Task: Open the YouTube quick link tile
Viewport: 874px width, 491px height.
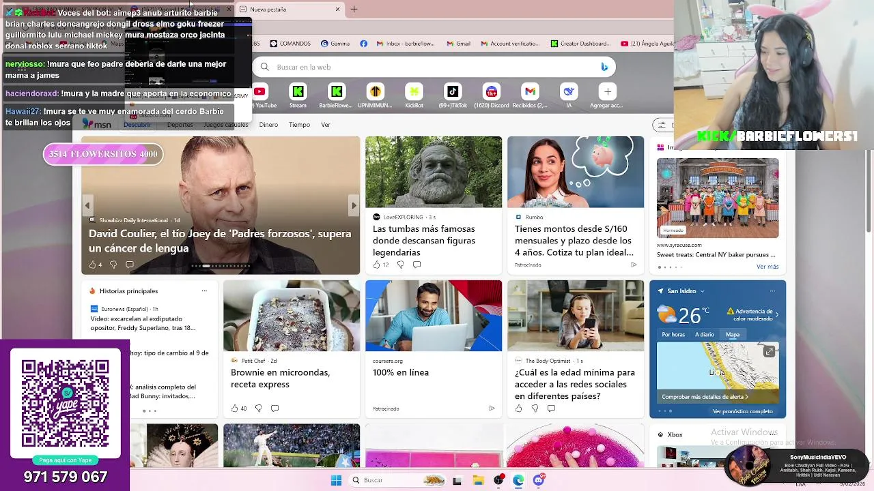Action: (x=260, y=96)
